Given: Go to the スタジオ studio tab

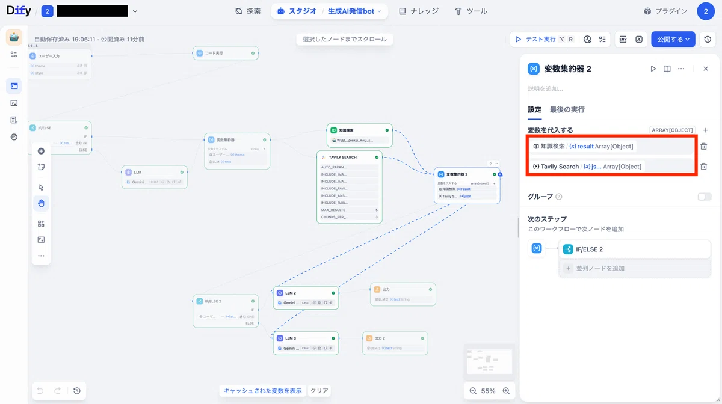Looking at the screenshot, I should (297, 11).
